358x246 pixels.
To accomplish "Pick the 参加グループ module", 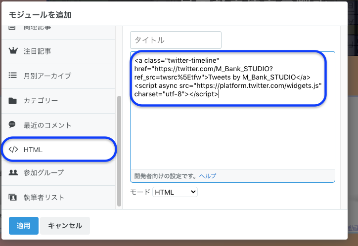I will coord(58,173).
